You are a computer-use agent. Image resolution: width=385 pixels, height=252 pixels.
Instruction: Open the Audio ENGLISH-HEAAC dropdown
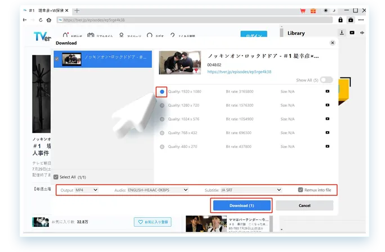(158, 190)
